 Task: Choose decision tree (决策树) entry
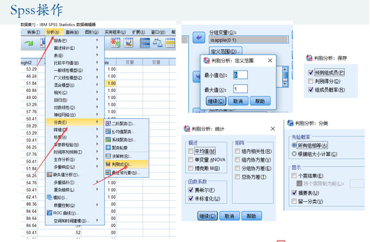coord(126,156)
